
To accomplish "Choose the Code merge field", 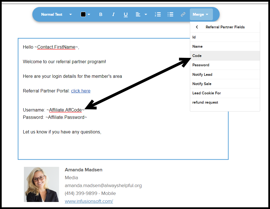I will (x=225, y=56).
